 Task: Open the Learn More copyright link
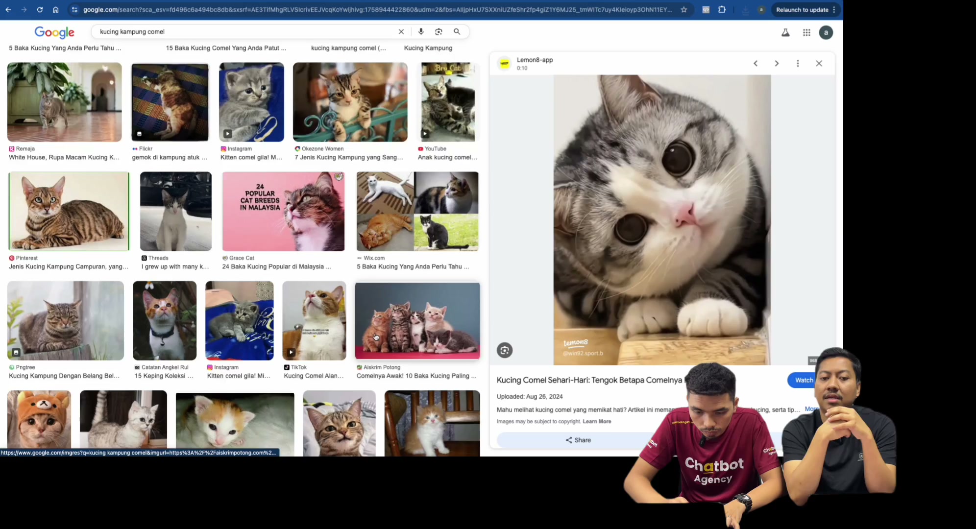click(x=597, y=421)
